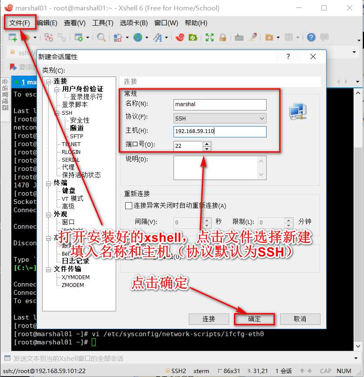Select TELNET in the category tree
Viewport: 364px width, 377px height.
point(71,144)
